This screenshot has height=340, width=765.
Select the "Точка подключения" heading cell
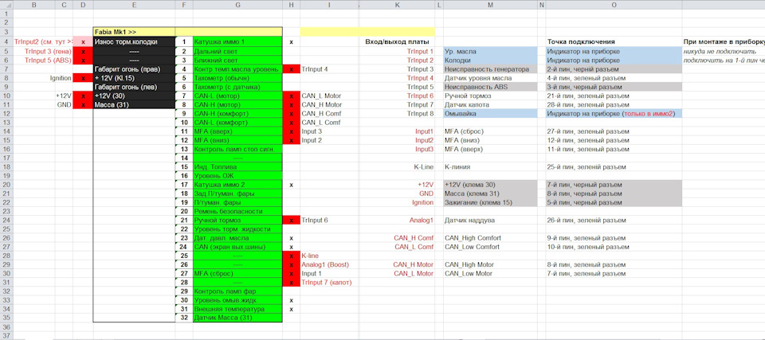click(614, 42)
